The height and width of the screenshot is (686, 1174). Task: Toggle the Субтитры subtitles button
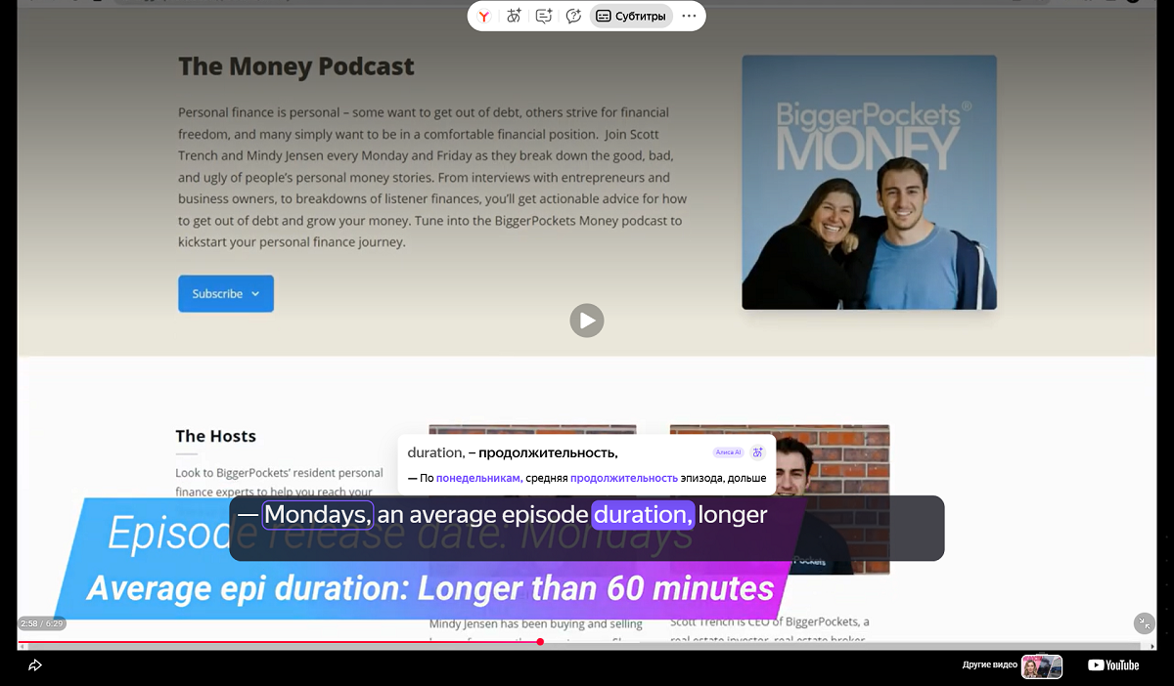(x=631, y=17)
